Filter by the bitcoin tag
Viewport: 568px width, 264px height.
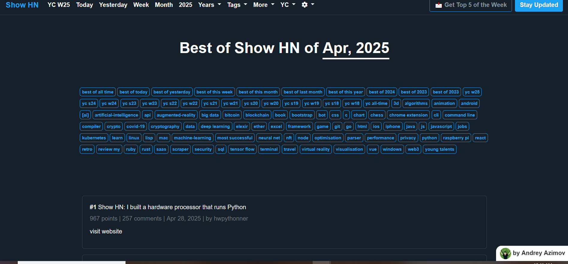(232, 115)
